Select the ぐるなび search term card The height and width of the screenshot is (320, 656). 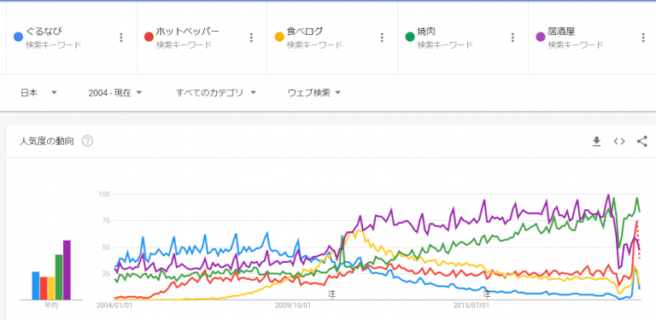[71, 38]
